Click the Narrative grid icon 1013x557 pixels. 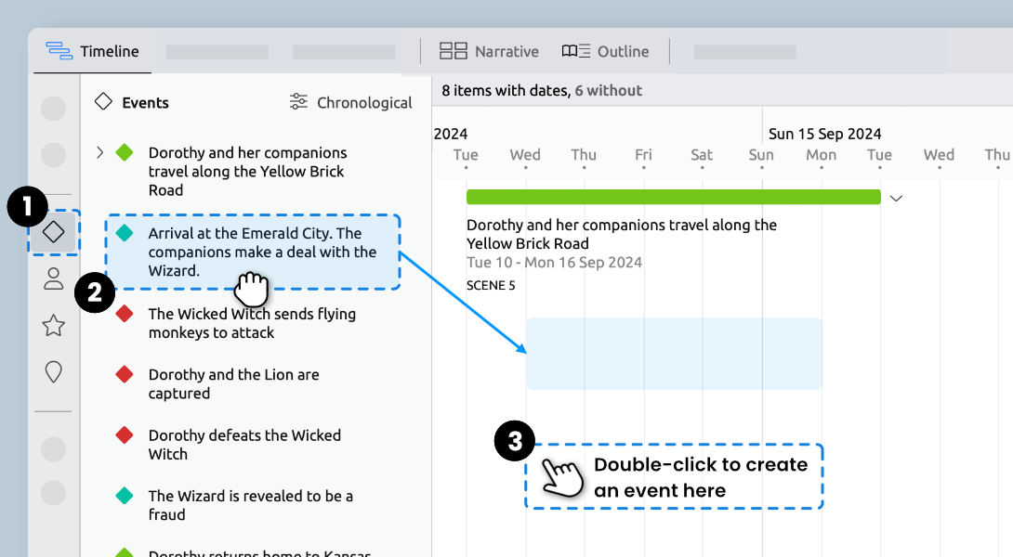454,51
